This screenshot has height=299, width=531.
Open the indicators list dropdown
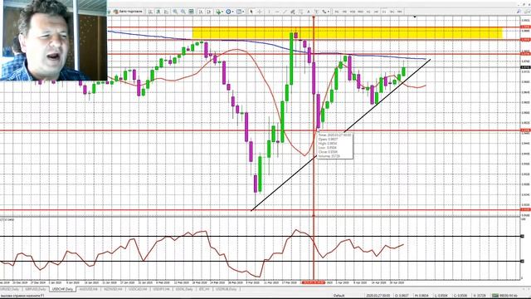[219, 12]
